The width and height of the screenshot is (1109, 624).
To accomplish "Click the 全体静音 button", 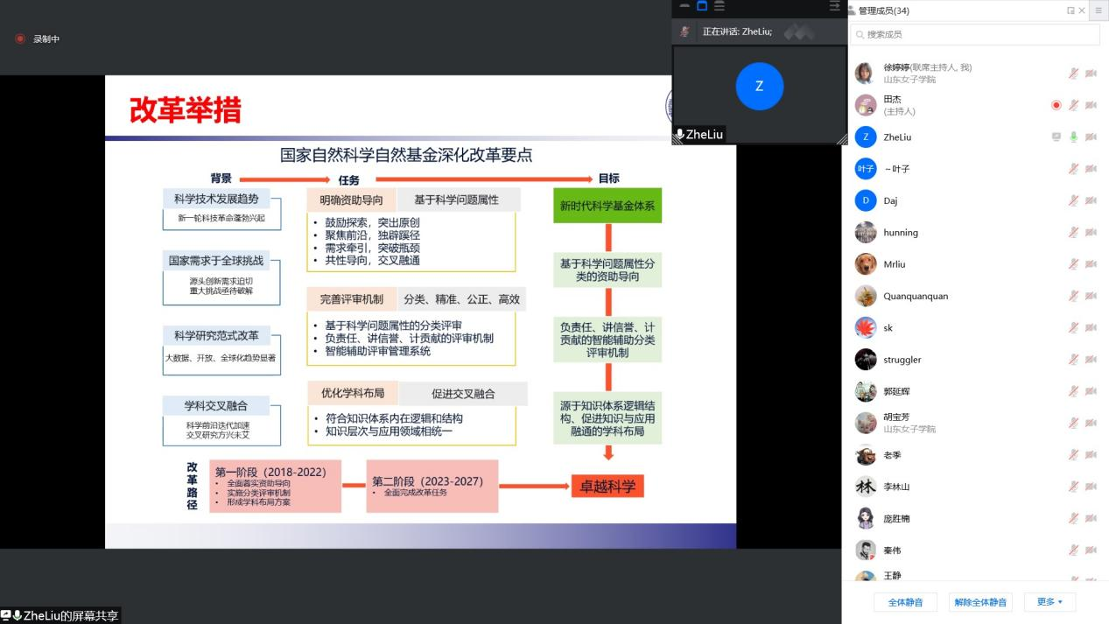I will point(905,602).
